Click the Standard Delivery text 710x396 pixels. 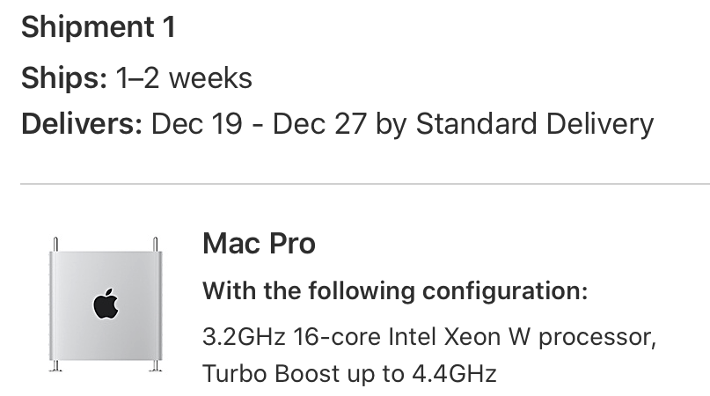click(535, 124)
